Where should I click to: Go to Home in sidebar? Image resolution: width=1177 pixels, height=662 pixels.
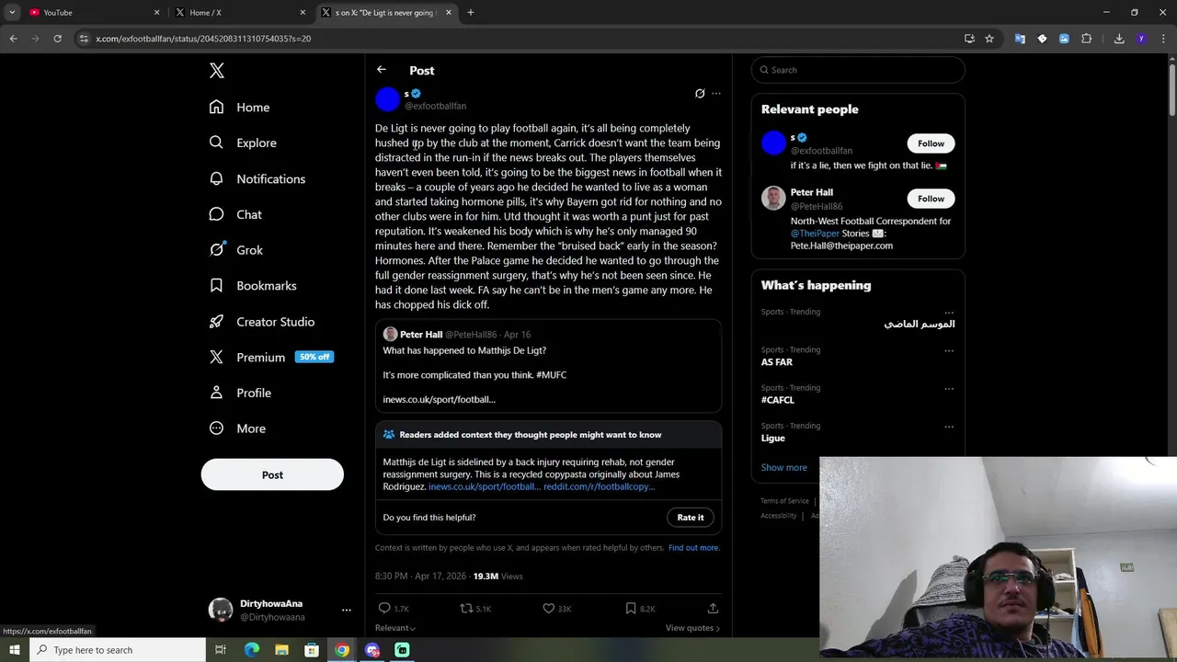pyautogui.click(x=239, y=107)
